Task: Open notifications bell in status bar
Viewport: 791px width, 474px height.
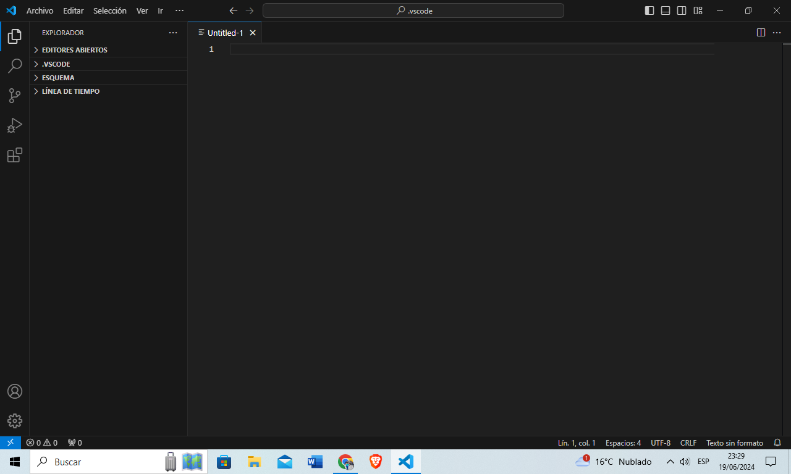Action: [x=777, y=443]
